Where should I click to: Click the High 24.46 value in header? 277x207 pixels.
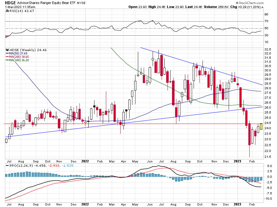pos(157,7)
